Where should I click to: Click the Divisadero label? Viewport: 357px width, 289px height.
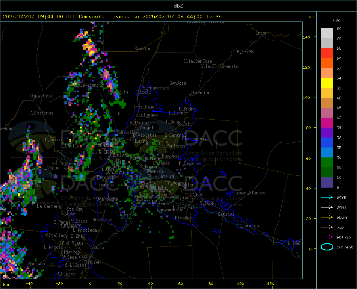pos(194,139)
